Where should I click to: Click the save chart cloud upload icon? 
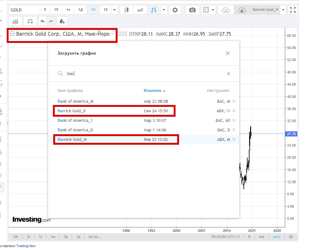pos(242,10)
